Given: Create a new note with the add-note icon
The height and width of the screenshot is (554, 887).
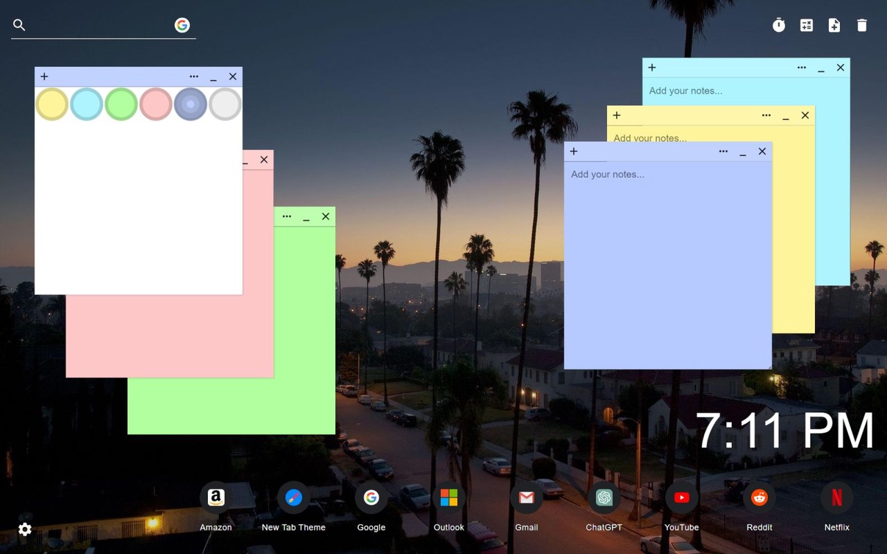Looking at the screenshot, I should coord(834,26).
